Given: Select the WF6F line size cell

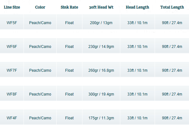Looking at the screenshot, I should tap(12, 46).
